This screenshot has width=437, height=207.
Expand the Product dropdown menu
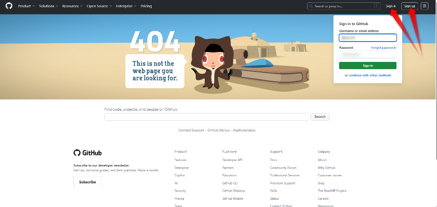coord(26,6)
